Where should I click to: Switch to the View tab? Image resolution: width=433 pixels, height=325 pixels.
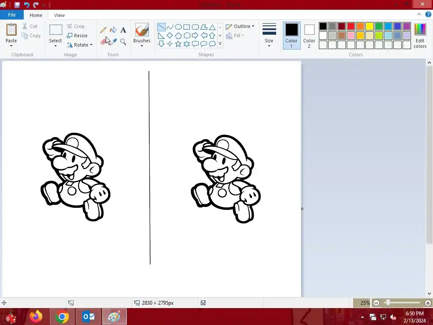pos(59,15)
